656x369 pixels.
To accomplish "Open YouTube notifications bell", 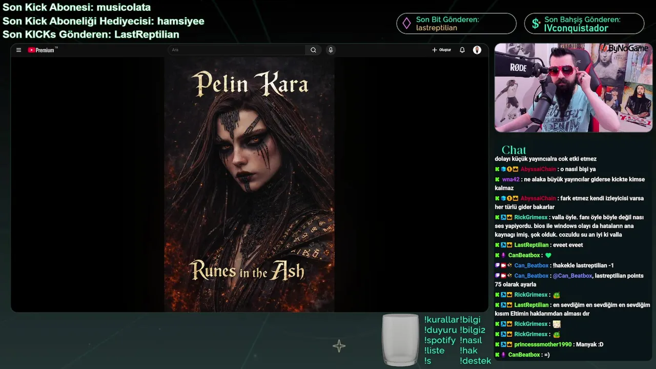I will (462, 50).
